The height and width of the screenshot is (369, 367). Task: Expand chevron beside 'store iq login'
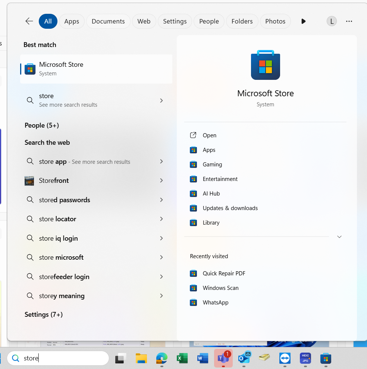tap(161, 238)
